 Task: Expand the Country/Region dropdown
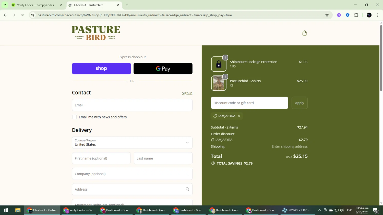click(132, 143)
